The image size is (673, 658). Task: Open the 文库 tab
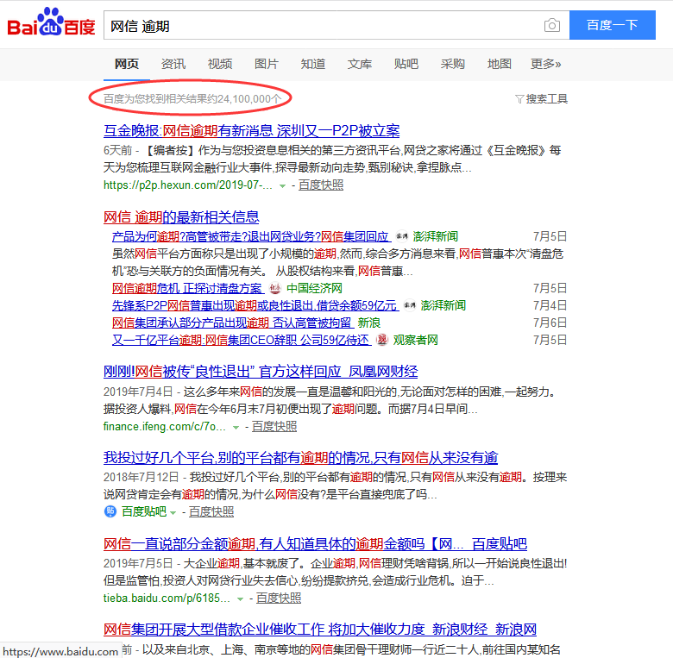[x=359, y=65]
